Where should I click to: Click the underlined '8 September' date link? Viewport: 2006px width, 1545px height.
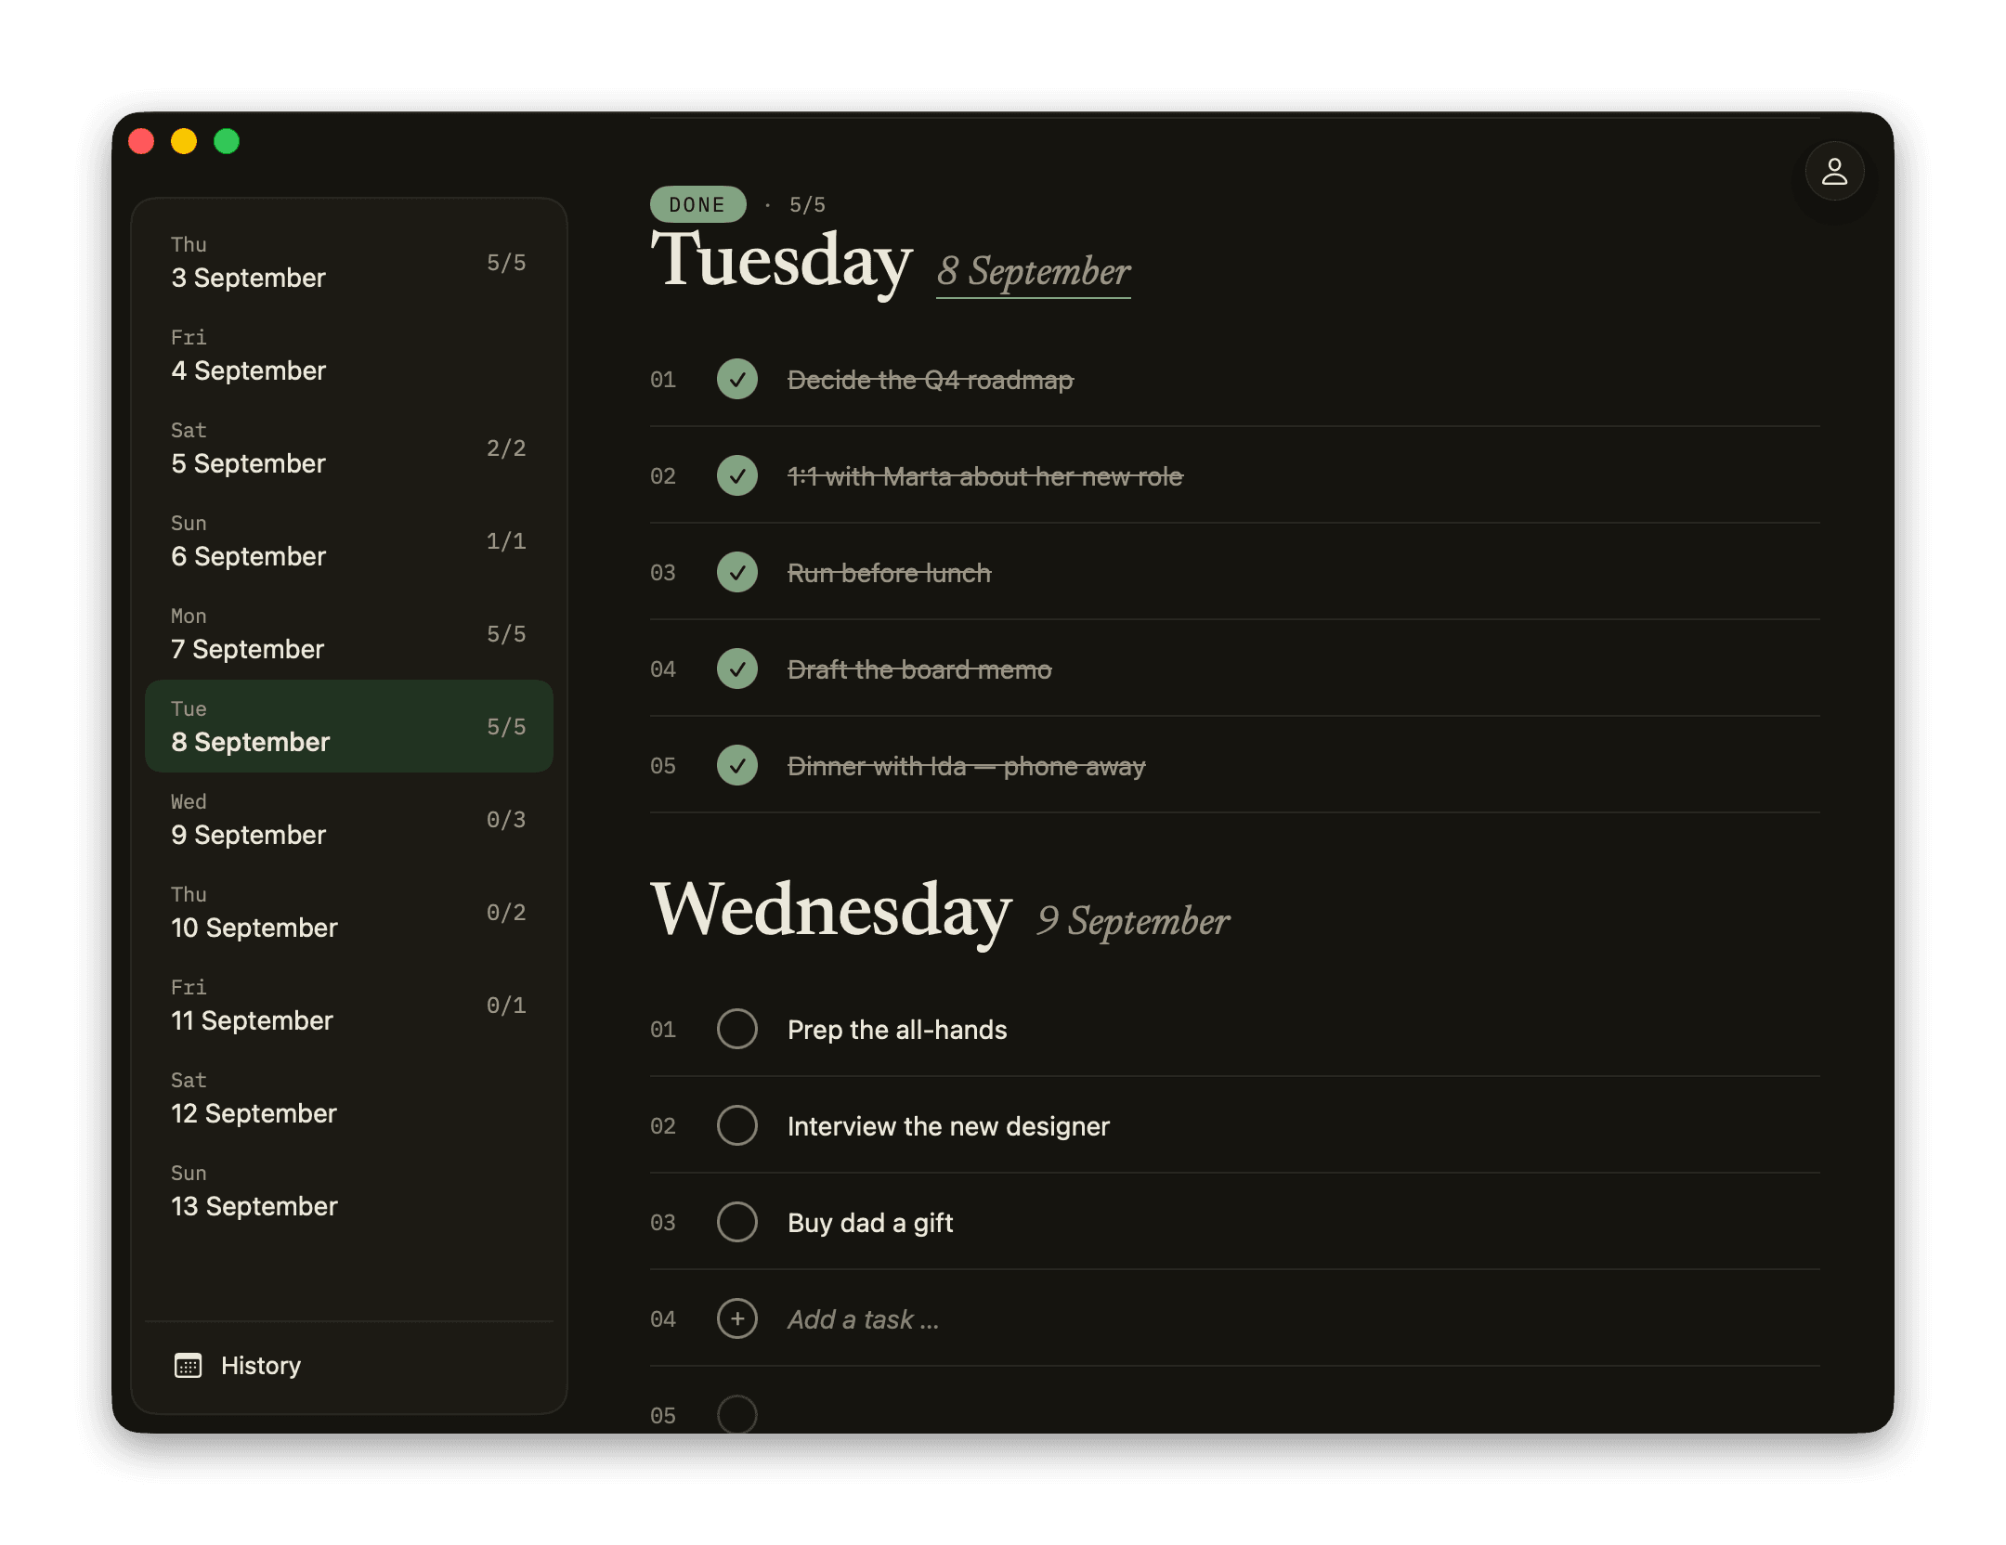click(x=1033, y=272)
